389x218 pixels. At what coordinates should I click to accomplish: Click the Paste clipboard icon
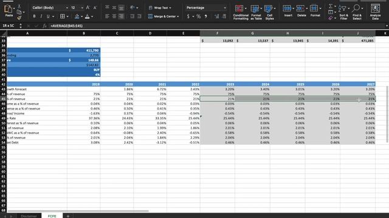[8, 10]
